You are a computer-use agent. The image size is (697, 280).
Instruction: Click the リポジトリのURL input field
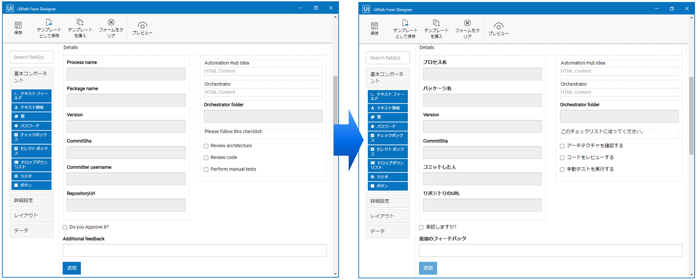(482, 205)
